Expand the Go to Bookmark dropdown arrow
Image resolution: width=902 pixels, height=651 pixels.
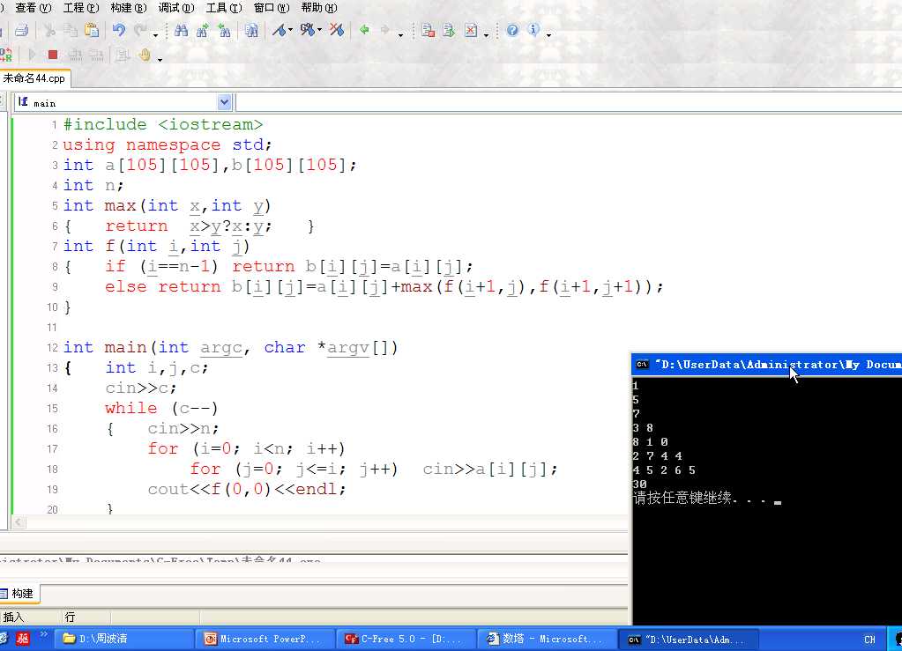319,30
